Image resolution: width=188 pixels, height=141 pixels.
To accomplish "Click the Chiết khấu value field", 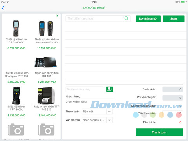I will [172, 89].
